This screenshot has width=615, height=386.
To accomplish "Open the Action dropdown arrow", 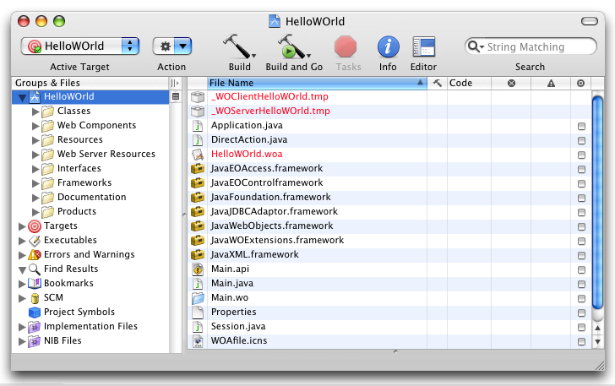I will pyautogui.click(x=182, y=46).
